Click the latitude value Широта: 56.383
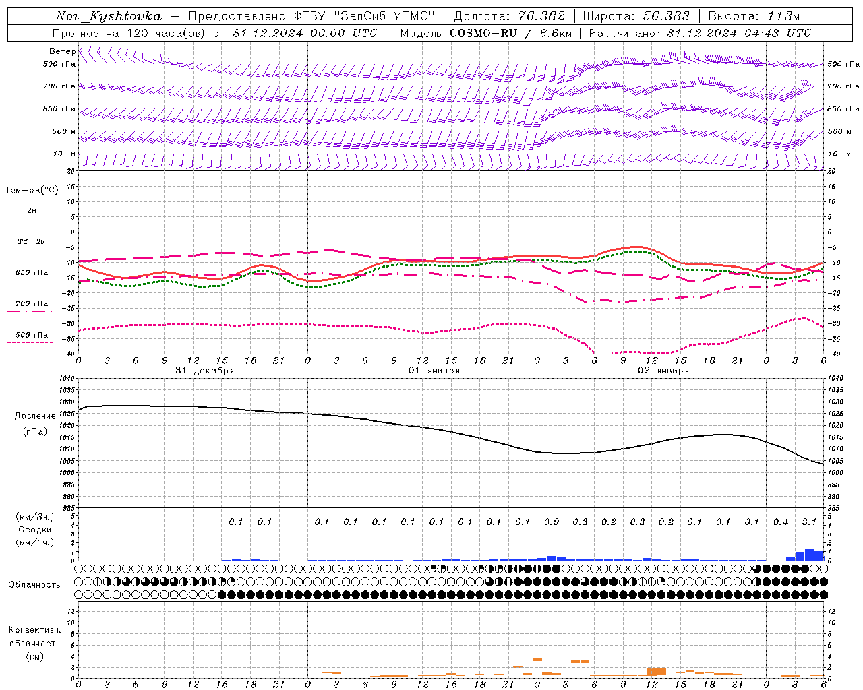 636,16
